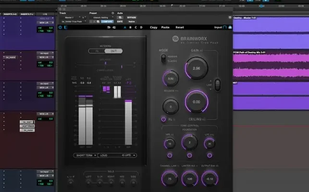Open the Loud -6 LUFS target dropdown
The image size is (309, 192).
tap(119, 156)
